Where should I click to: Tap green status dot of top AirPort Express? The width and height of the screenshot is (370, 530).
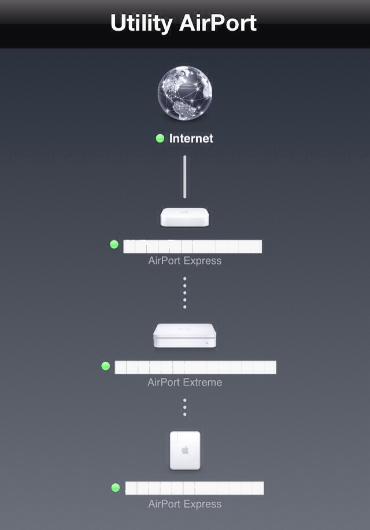pos(114,244)
